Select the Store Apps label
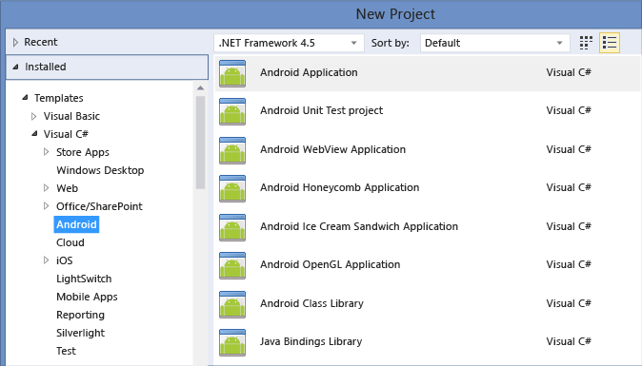This screenshot has height=366, width=642. pyautogui.click(x=83, y=152)
